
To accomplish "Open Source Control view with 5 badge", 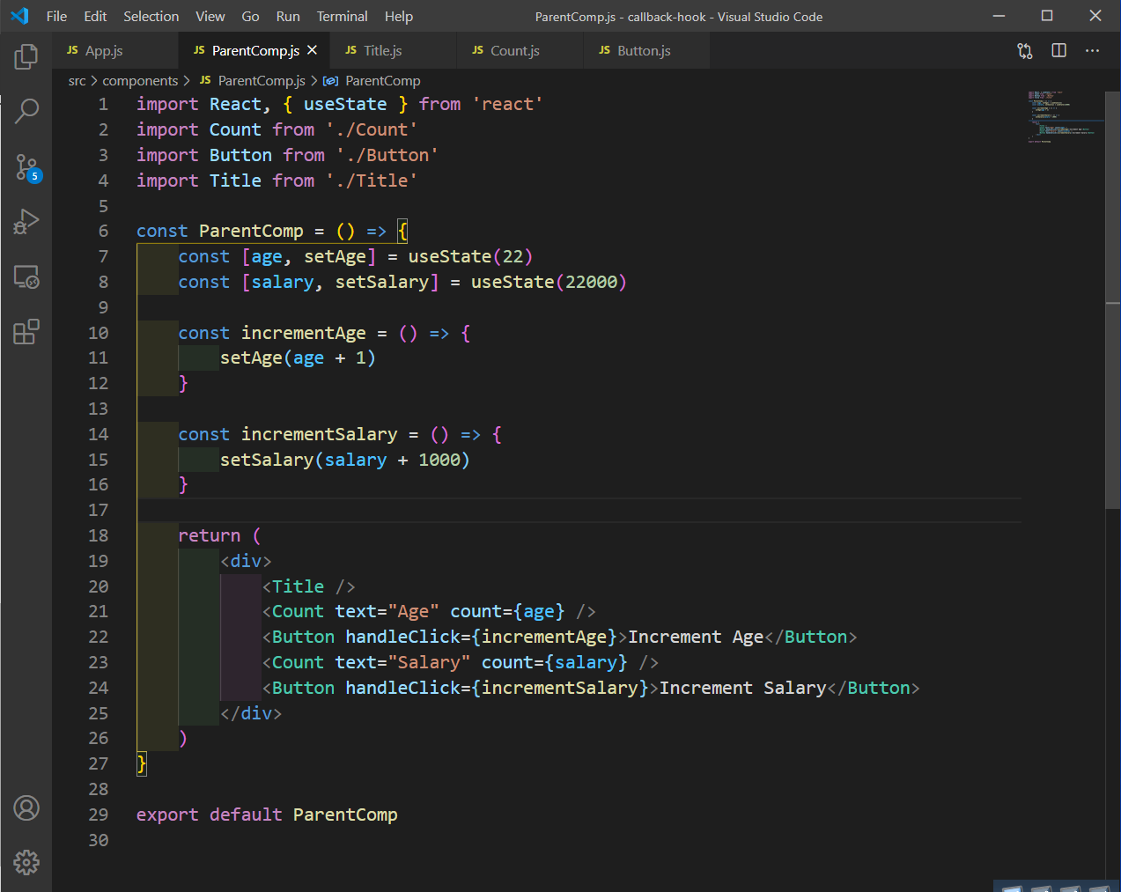I will 27,167.
